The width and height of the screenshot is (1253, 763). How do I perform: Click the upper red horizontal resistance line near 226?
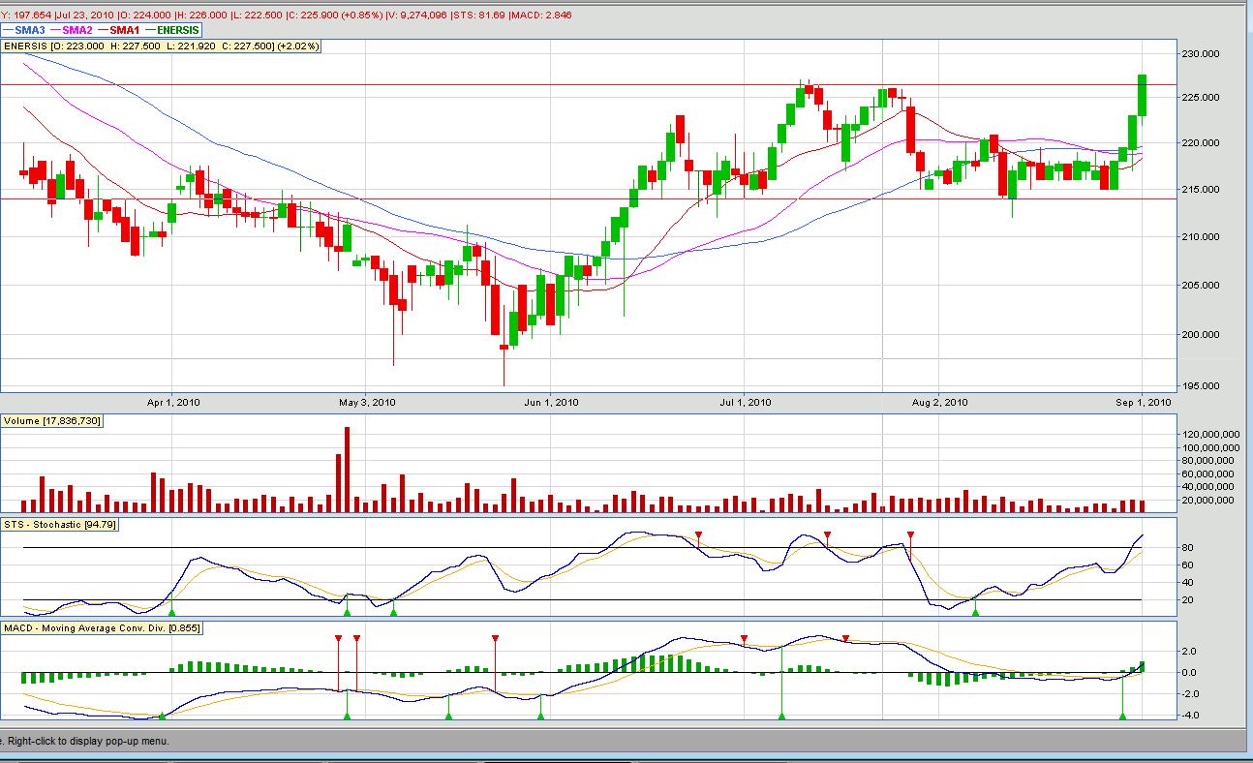point(588,85)
